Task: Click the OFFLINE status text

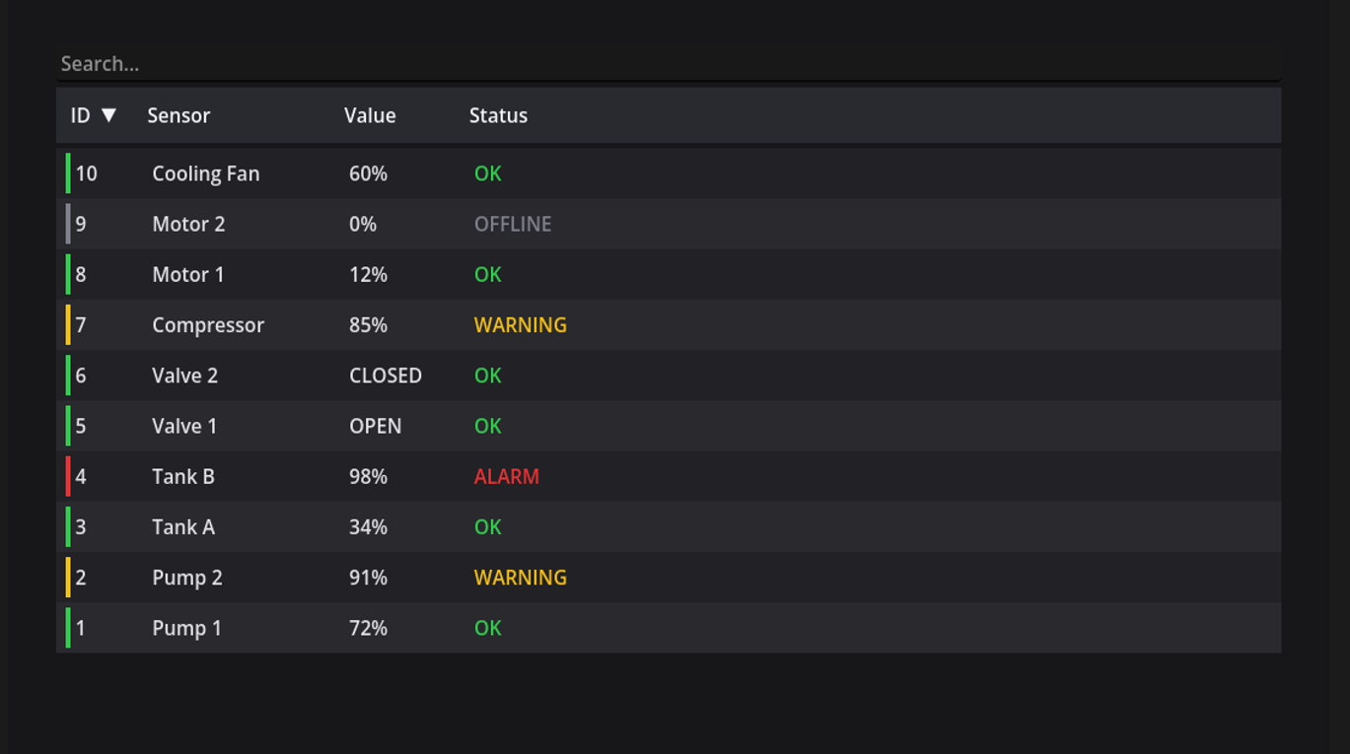Action: 513,224
